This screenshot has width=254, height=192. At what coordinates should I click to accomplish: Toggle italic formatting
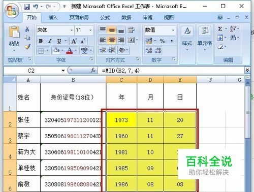[x=50, y=41]
